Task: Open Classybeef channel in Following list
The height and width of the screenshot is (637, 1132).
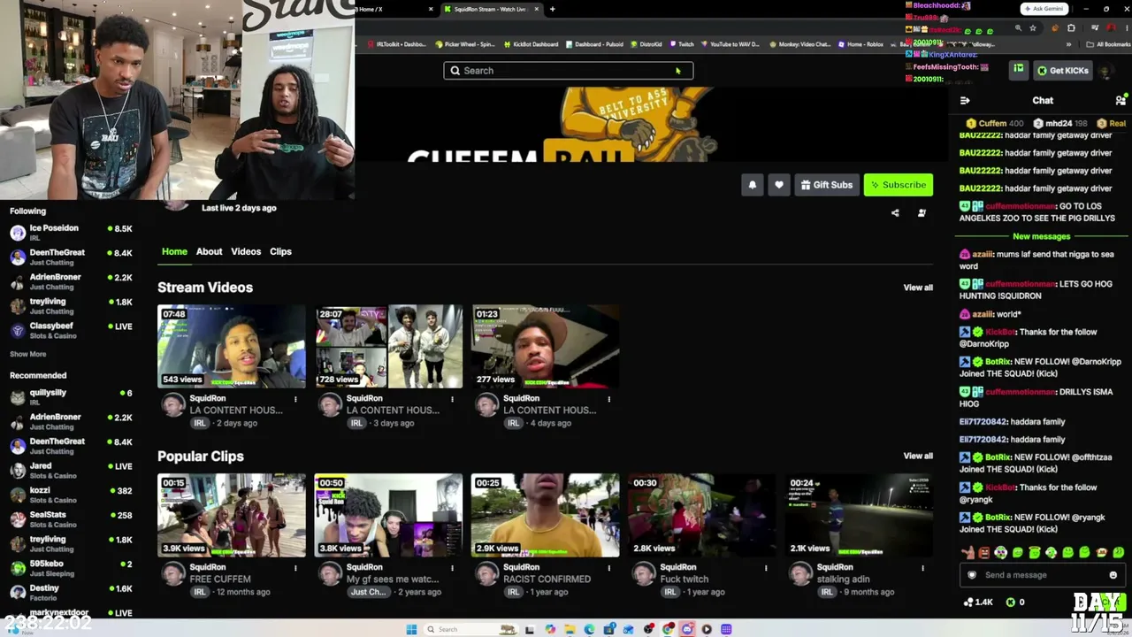Action: [71, 330]
